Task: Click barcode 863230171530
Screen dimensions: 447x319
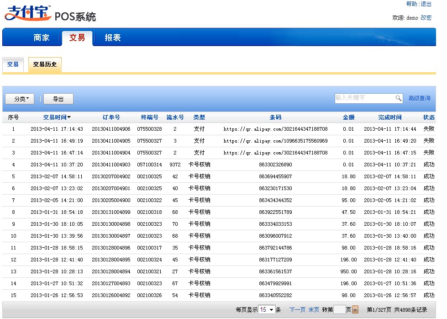Action: click(275, 188)
